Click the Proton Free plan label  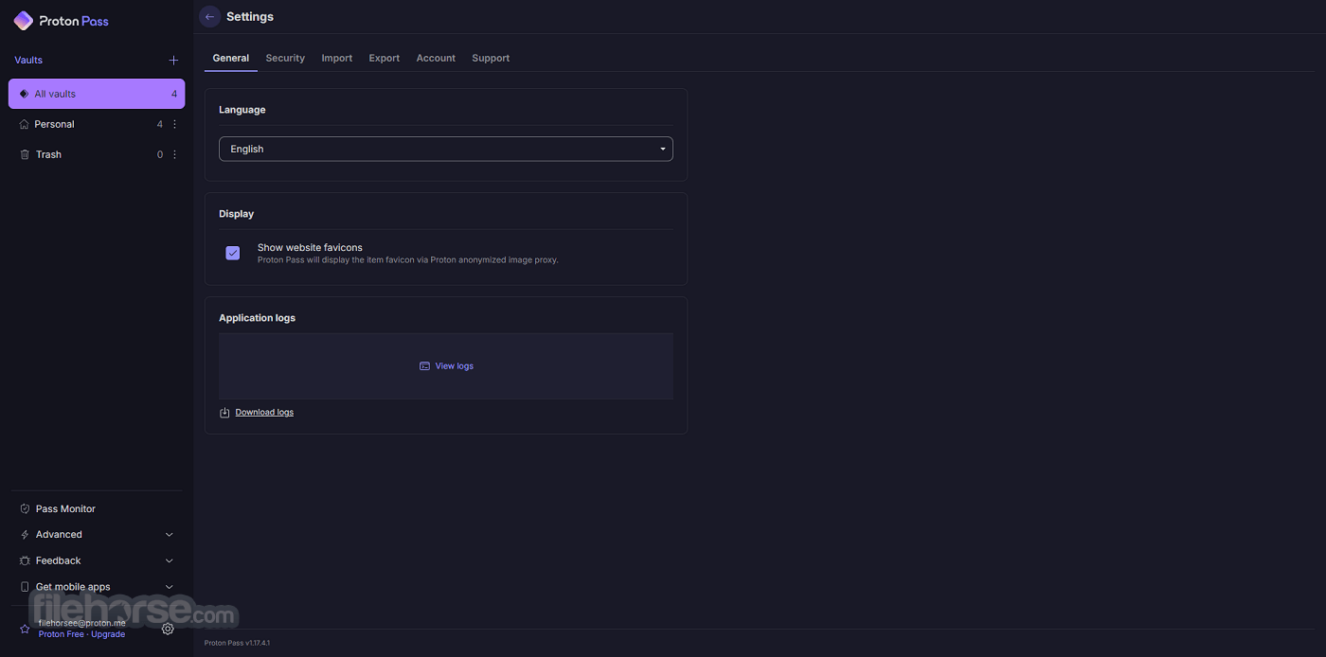(x=62, y=634)
